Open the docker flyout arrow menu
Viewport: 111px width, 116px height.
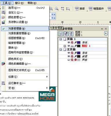[106, 33]
